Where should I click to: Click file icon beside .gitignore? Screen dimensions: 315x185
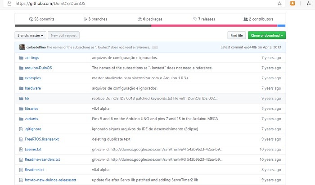21,129
